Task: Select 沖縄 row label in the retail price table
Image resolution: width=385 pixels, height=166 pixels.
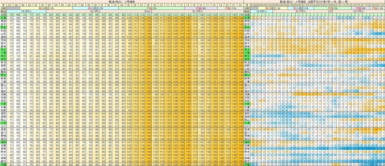Action: pos(4,164)
